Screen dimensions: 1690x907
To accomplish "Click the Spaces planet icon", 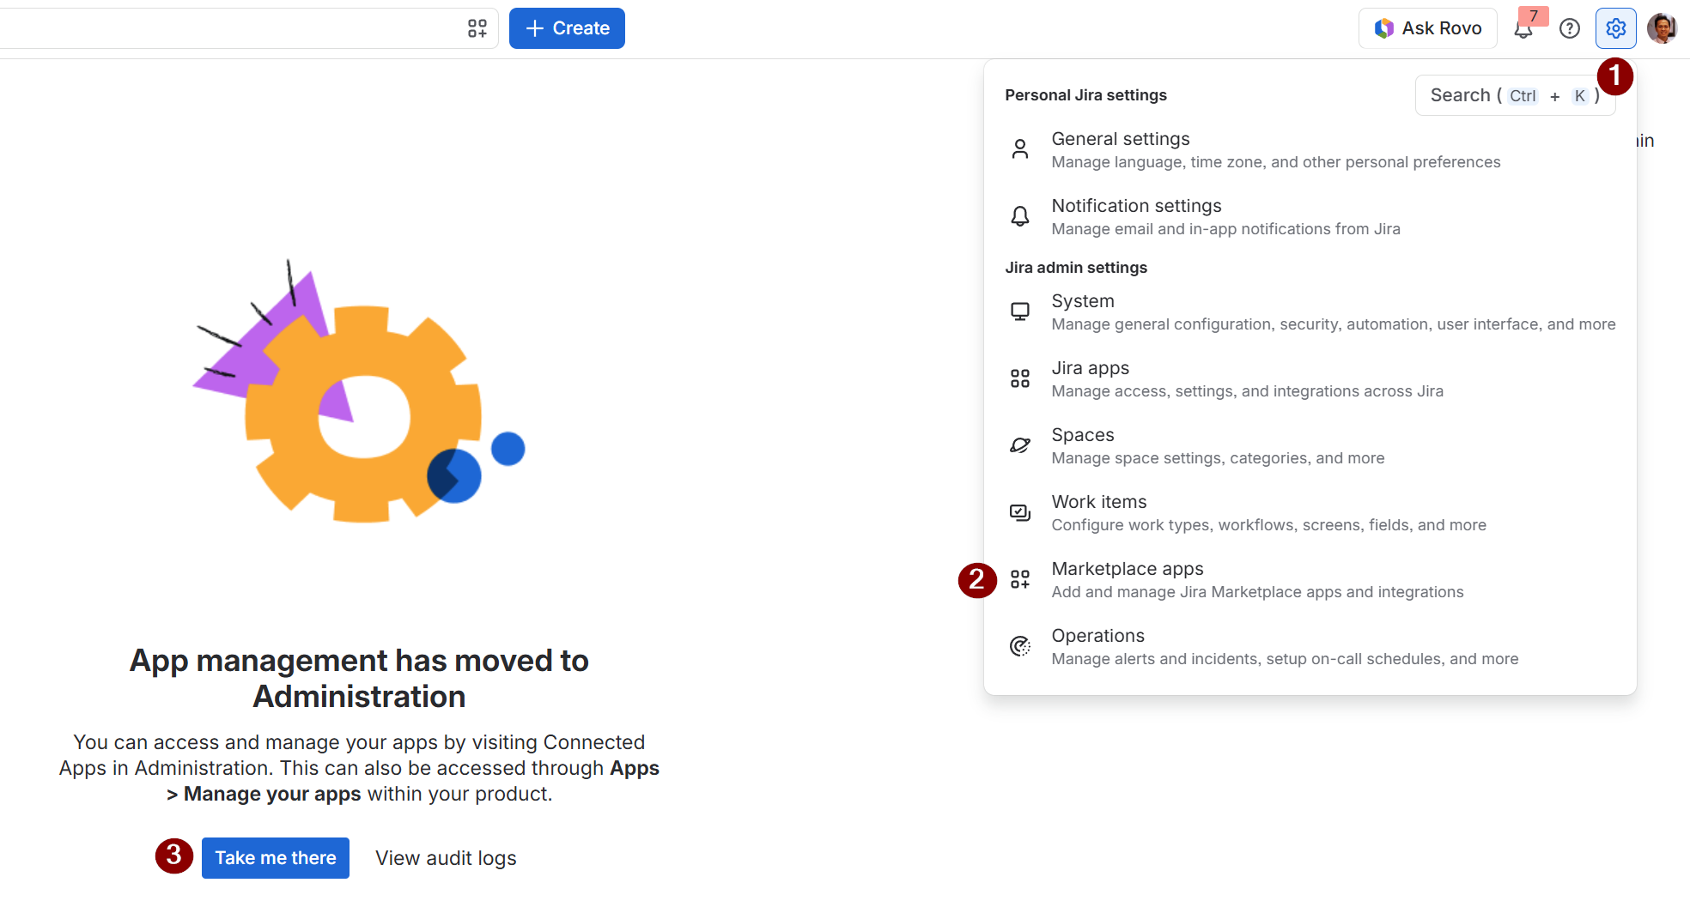I will pos(1019,445).
